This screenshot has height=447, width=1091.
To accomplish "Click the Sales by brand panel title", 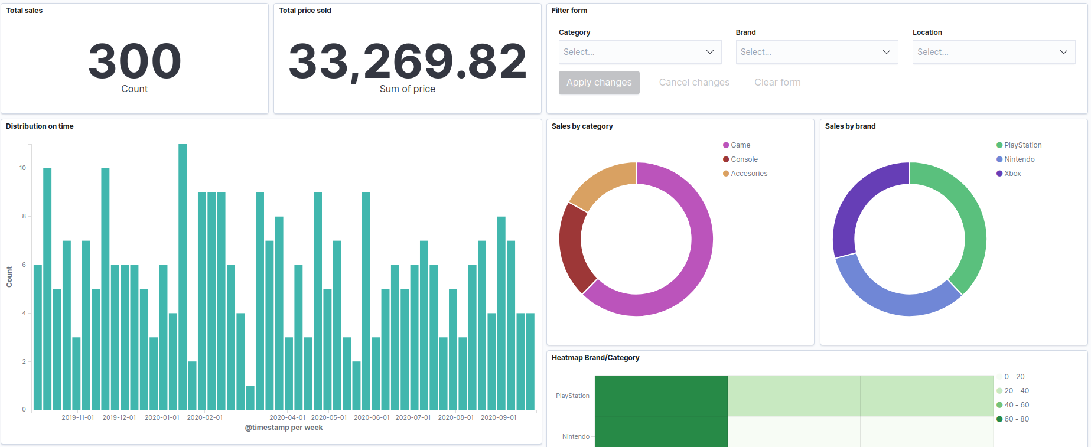I will (x=850, y=126).
